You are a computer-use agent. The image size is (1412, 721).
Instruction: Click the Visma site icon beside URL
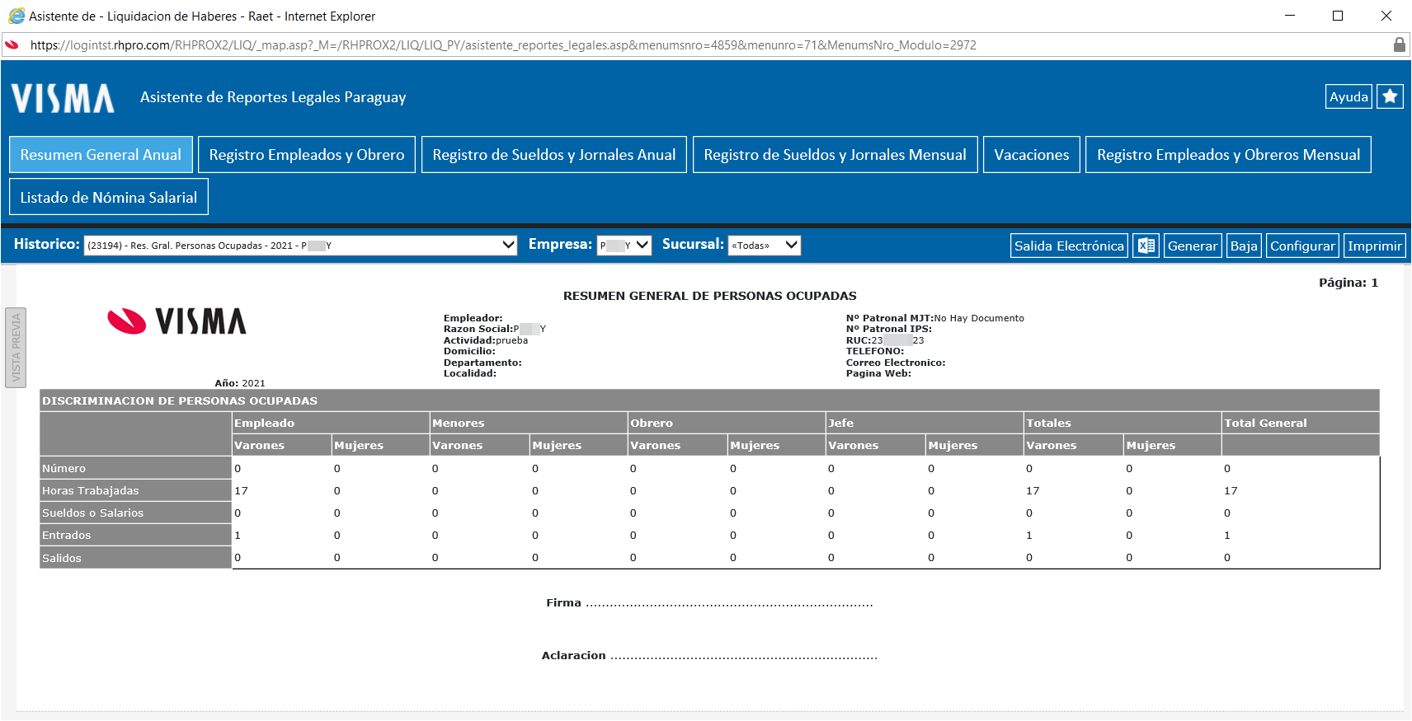(x=12, y=44)
